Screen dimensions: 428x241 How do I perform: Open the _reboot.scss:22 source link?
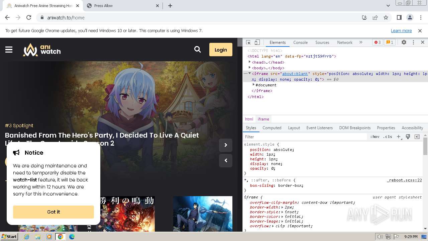[404, 180]
